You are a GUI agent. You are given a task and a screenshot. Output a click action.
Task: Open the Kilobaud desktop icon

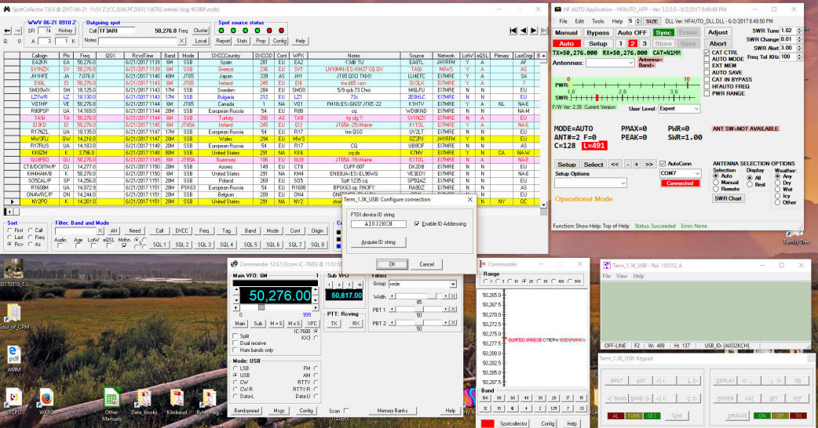[177, 398]
